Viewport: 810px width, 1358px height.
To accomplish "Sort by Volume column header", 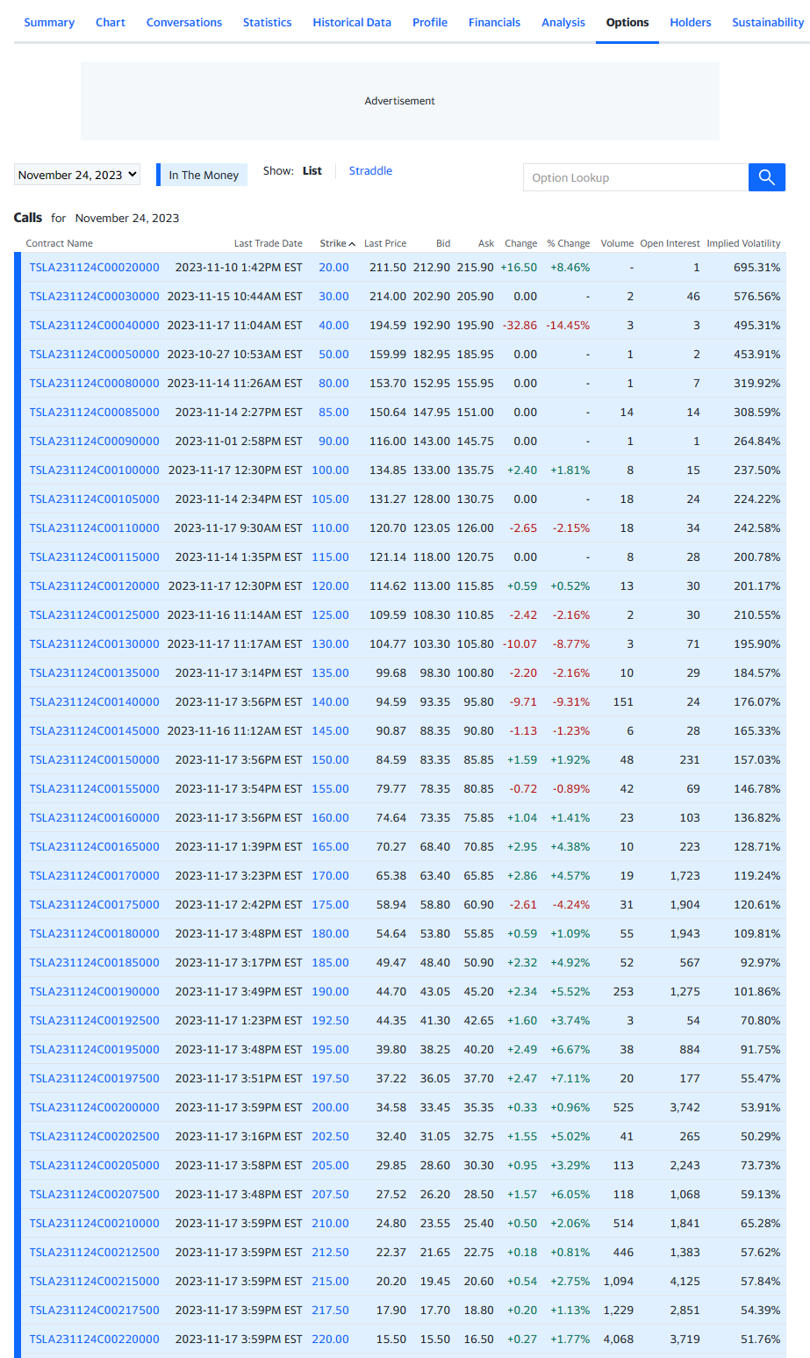I will [x=617, y=243].
